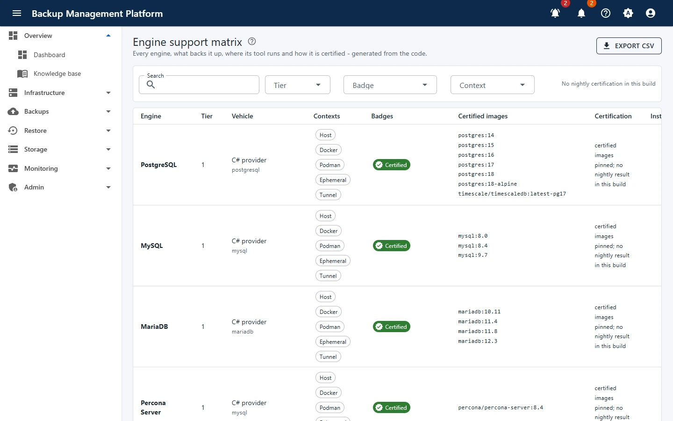Click the Export CSV button
Viewport: 673px width, 421px height.
tap(629, 46)
